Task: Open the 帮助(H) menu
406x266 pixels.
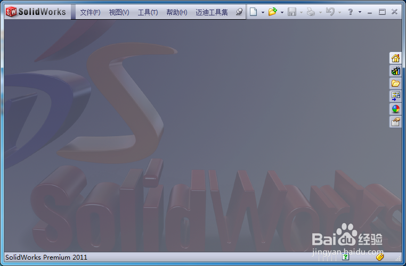Action: pos(176,12)
